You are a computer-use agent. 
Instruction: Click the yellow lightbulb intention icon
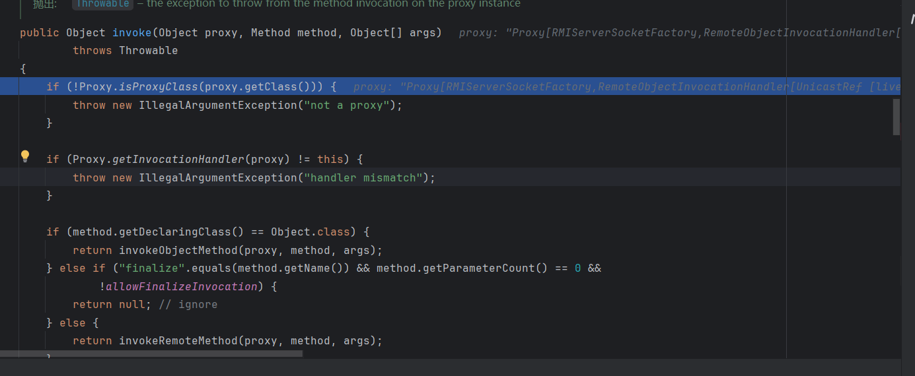25,156
